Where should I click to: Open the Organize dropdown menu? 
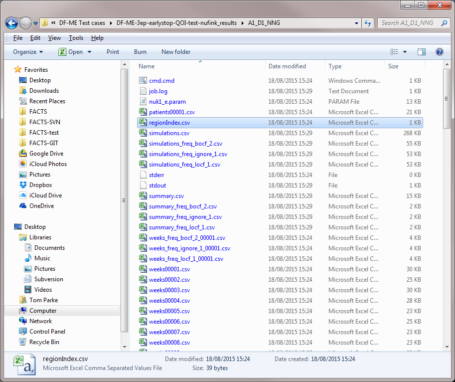point(28,52)
